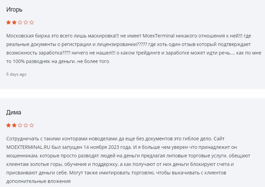Click the second filled star in Игорь's rating
The height and width of the screenshot is (187, 265).
[14, 22]
